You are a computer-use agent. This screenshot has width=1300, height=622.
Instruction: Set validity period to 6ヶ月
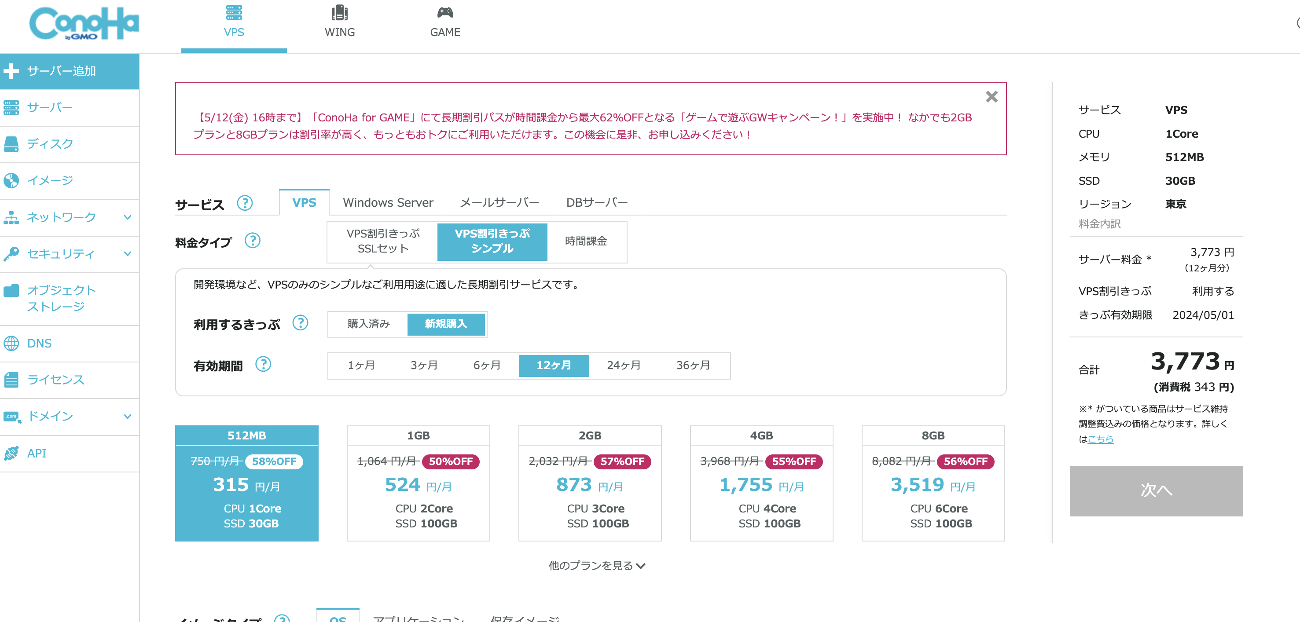[x=487, y=365]
